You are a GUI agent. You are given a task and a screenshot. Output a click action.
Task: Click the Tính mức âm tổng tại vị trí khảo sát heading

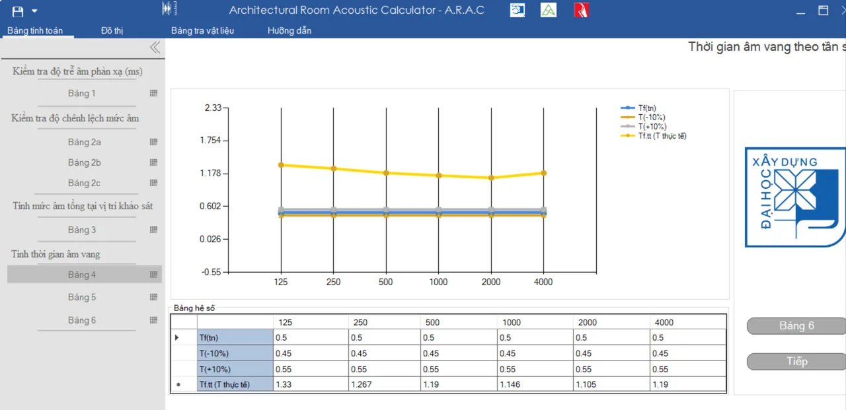coord(83,206)
